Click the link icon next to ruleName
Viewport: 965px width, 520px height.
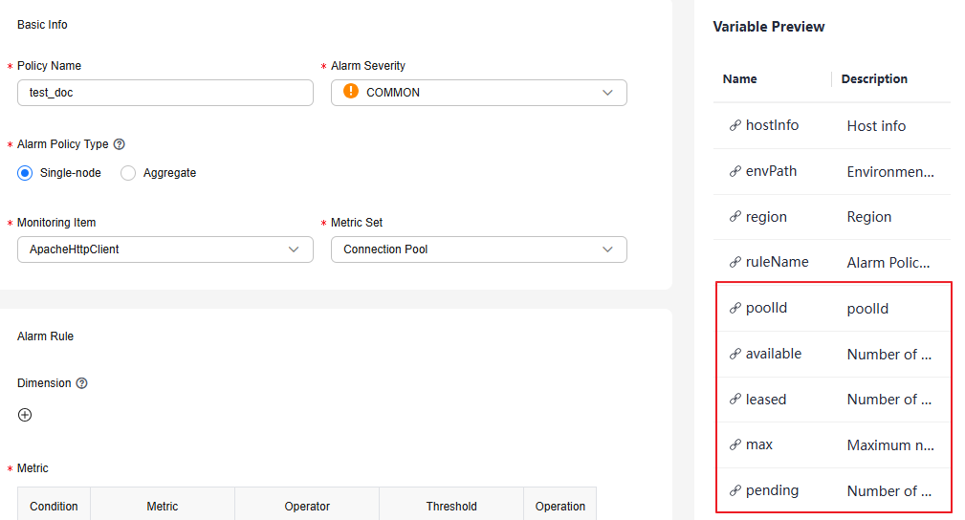(735, 262)
